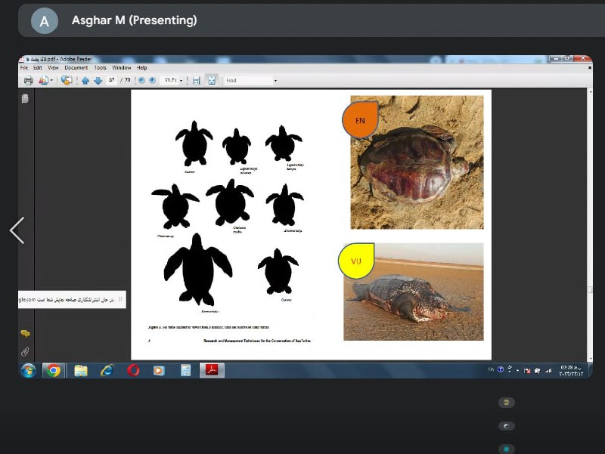
Task: Open the Attachments paperclip icon in sidebar
Action: pos(25,351)
